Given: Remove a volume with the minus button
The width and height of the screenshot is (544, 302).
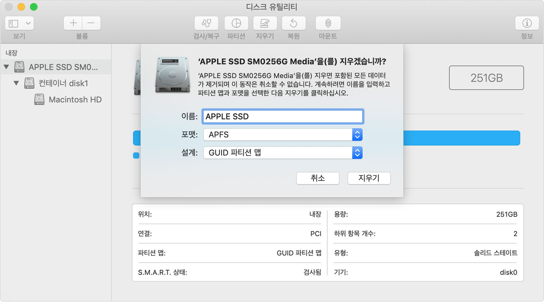Looking at the screenshot, I should pyautogui.click(x=91, y=23).
